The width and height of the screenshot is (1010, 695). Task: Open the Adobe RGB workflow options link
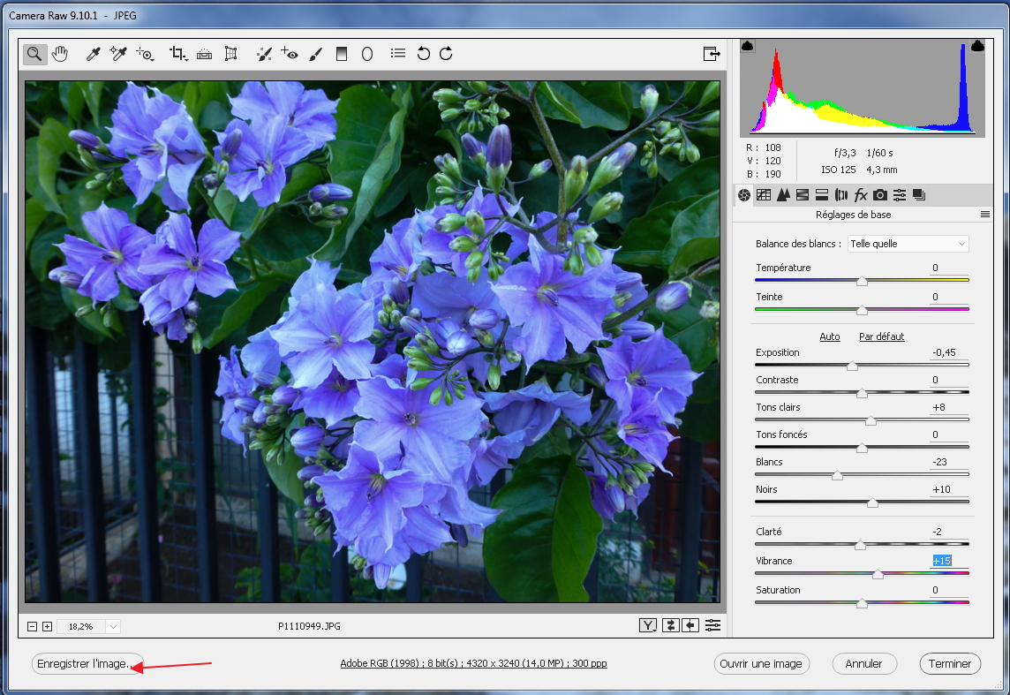coord(473,663)
